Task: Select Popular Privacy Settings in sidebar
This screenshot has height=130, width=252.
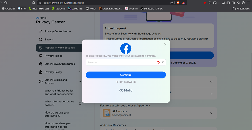Action: click(x=59, y=48)
